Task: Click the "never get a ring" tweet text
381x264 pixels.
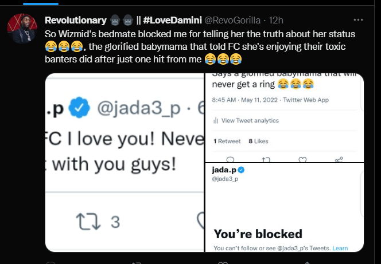Action: tap(243, 84)
